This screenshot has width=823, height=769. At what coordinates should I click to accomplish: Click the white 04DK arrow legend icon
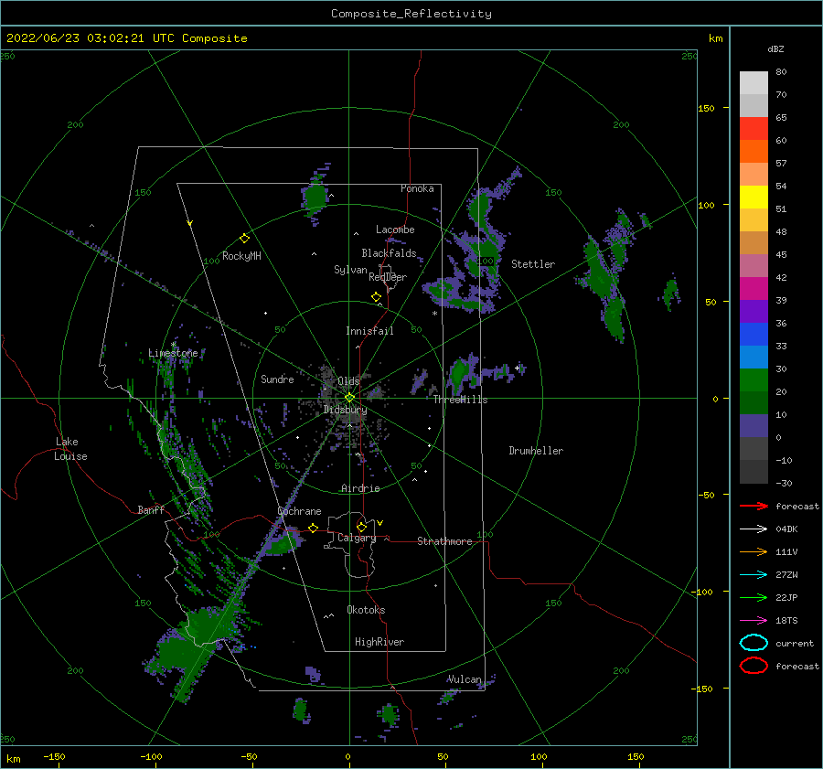pyautogui.click(x=754, y=529)
